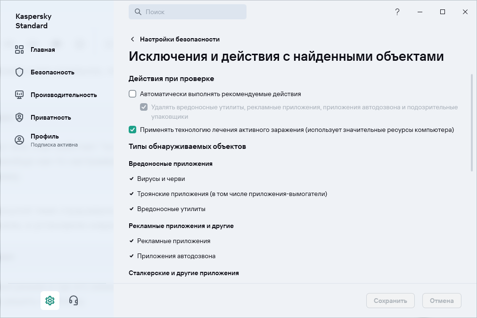Click the Отмена button
The height and width of the screenshot is (318, 477).
pos(442,301)
